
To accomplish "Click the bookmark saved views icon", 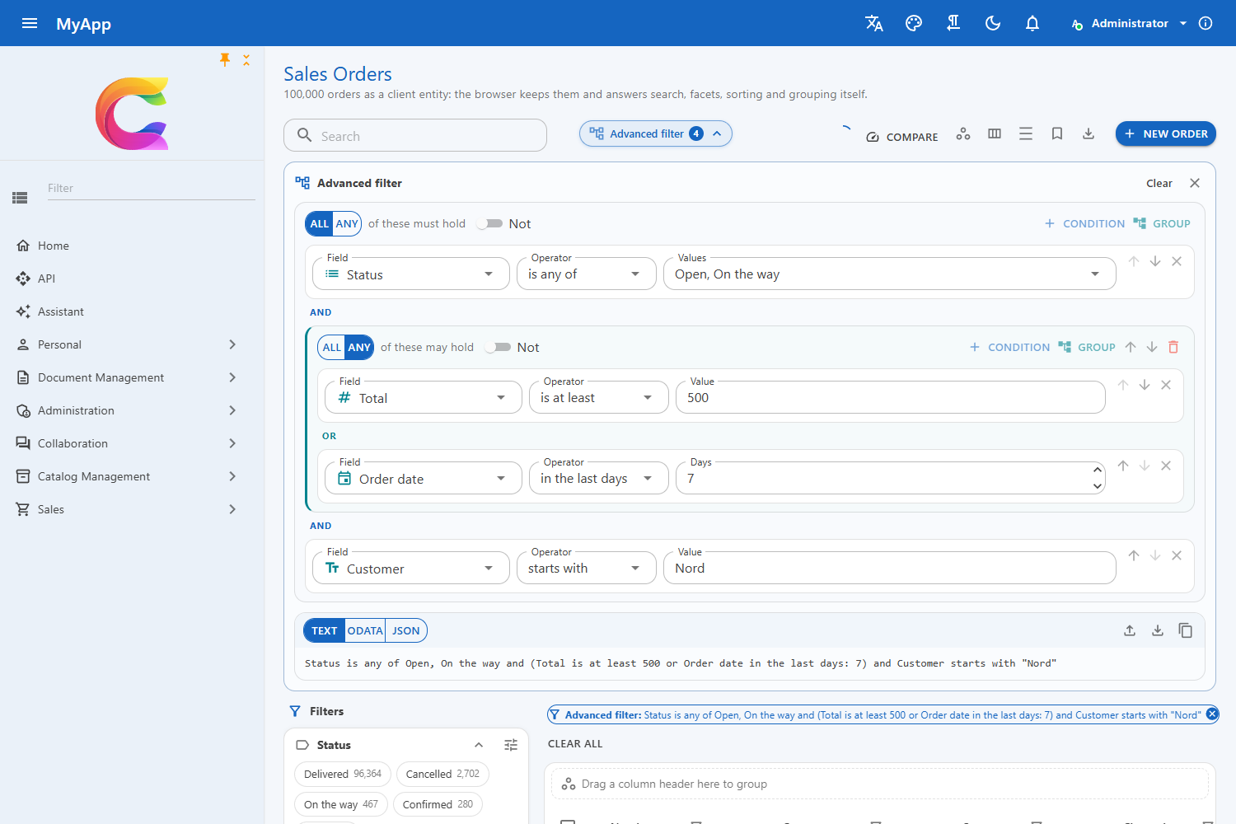I will point(1057,133).
